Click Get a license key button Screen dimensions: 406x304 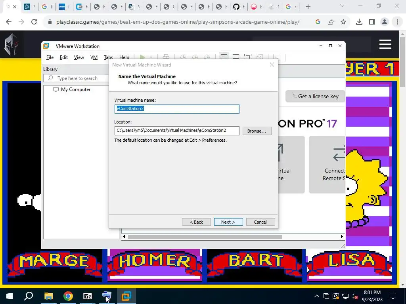pyautogui.click(x=315, y=97)
